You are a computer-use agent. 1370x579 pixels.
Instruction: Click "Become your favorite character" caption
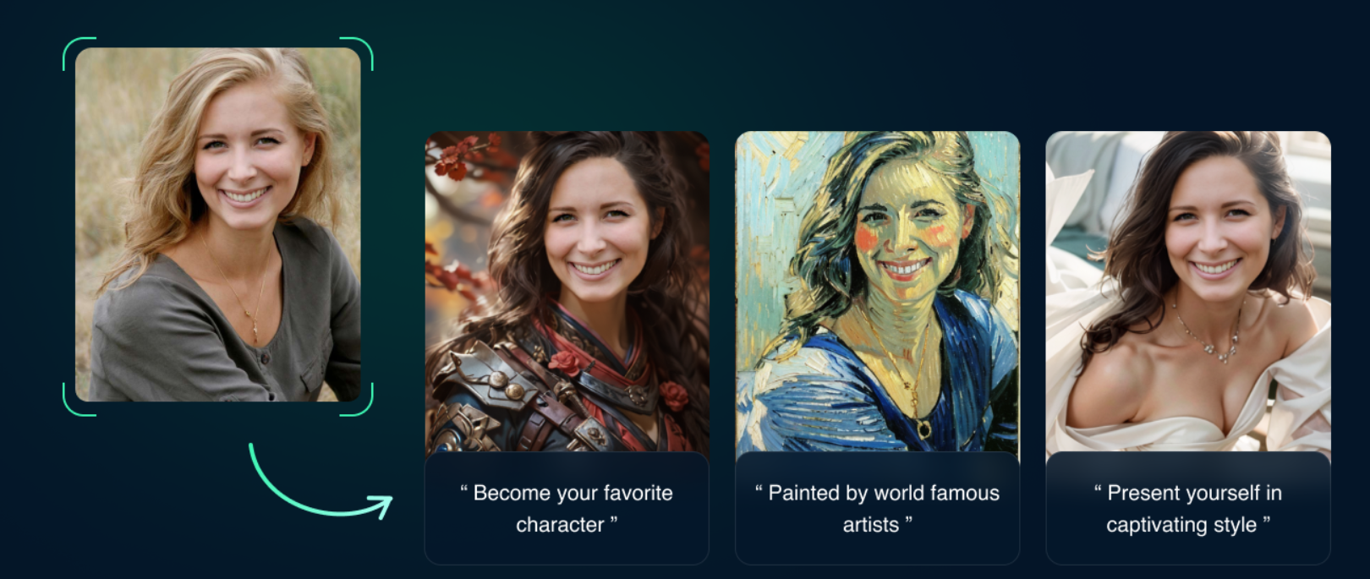[567, 509]
